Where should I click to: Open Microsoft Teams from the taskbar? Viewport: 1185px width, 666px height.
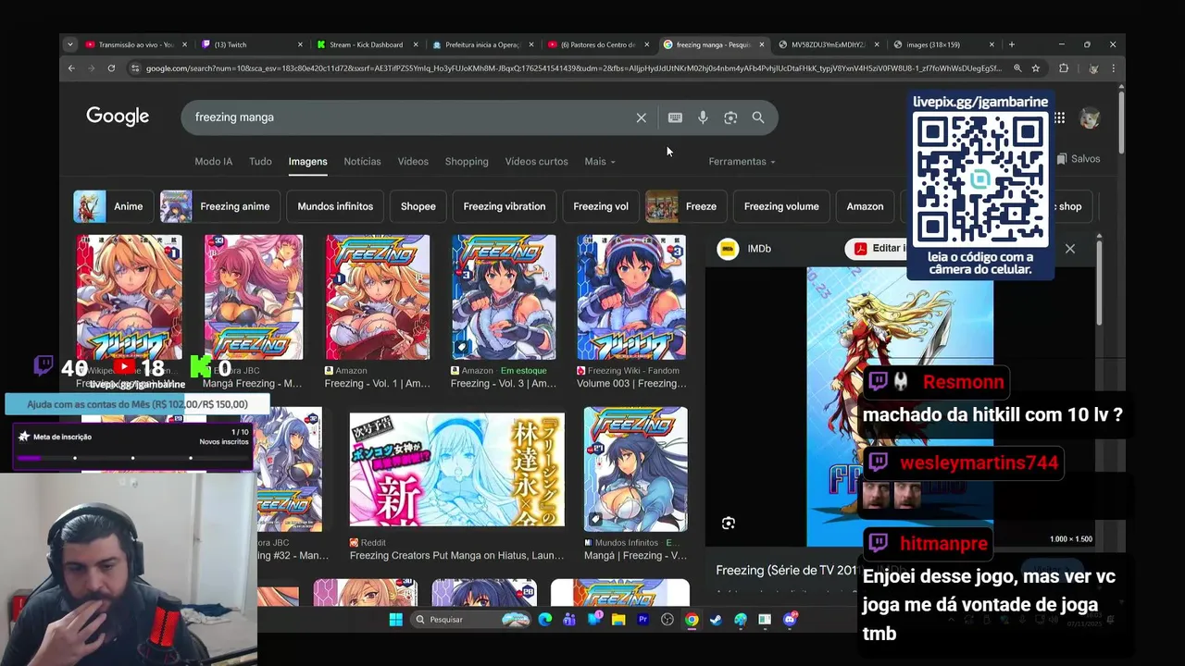tap(569, 620)
